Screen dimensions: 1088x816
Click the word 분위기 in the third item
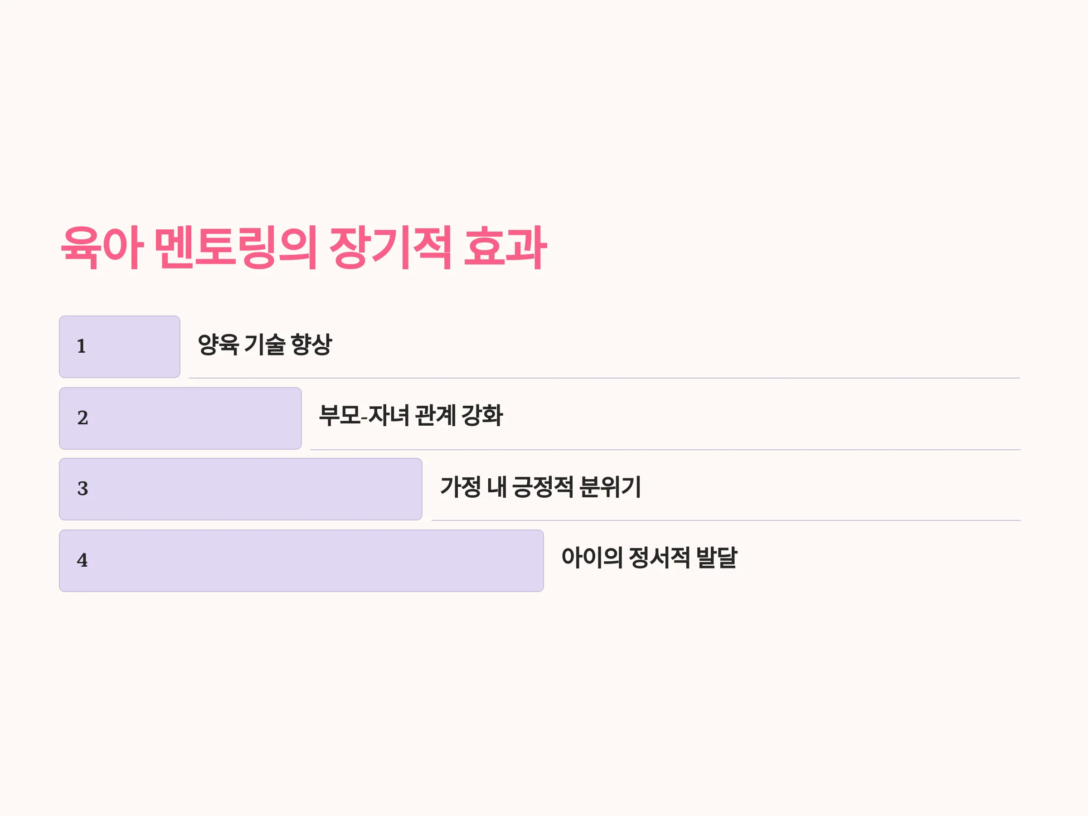pos(610,487)
